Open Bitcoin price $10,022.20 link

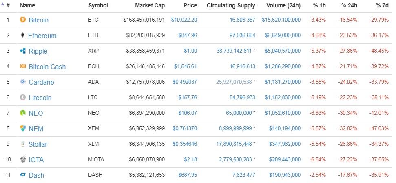(x=184, y=20)
